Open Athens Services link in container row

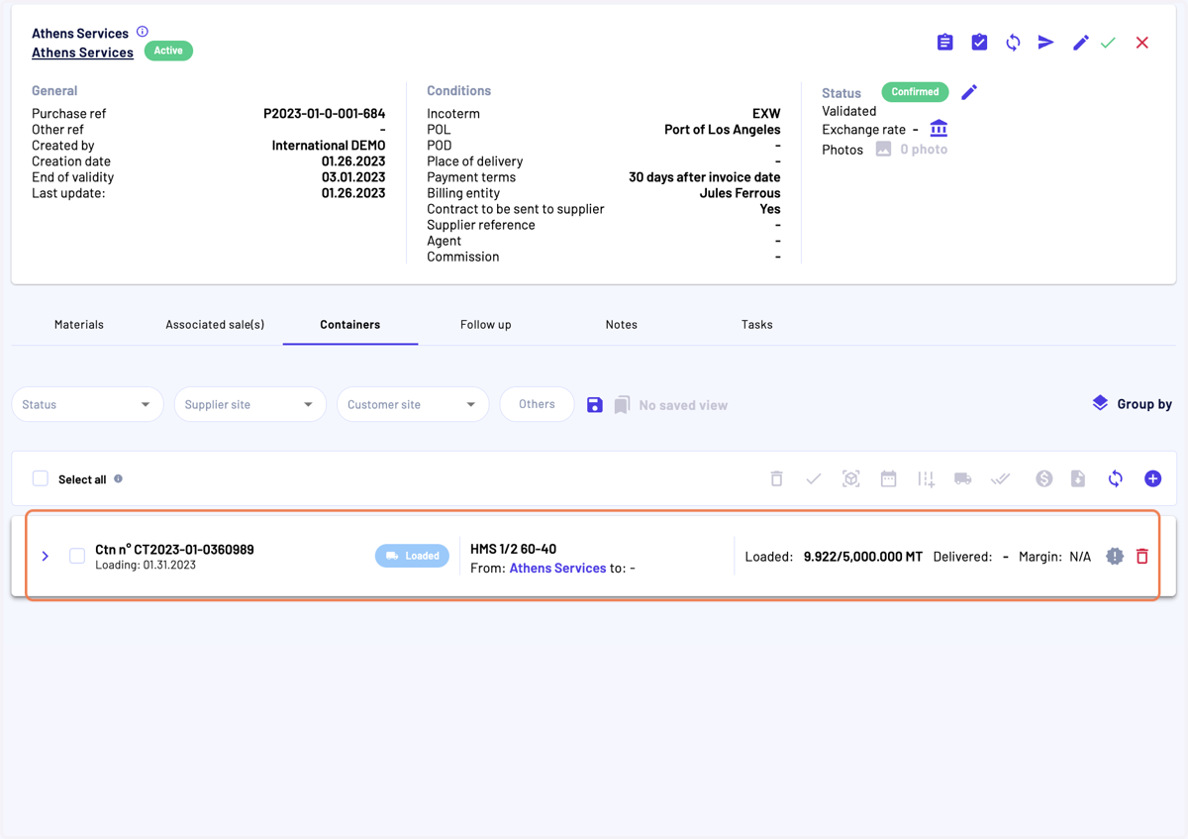coord(557,568)
